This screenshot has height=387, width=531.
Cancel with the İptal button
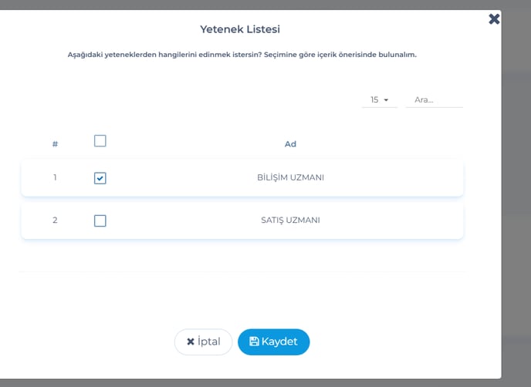click(203, 342)
